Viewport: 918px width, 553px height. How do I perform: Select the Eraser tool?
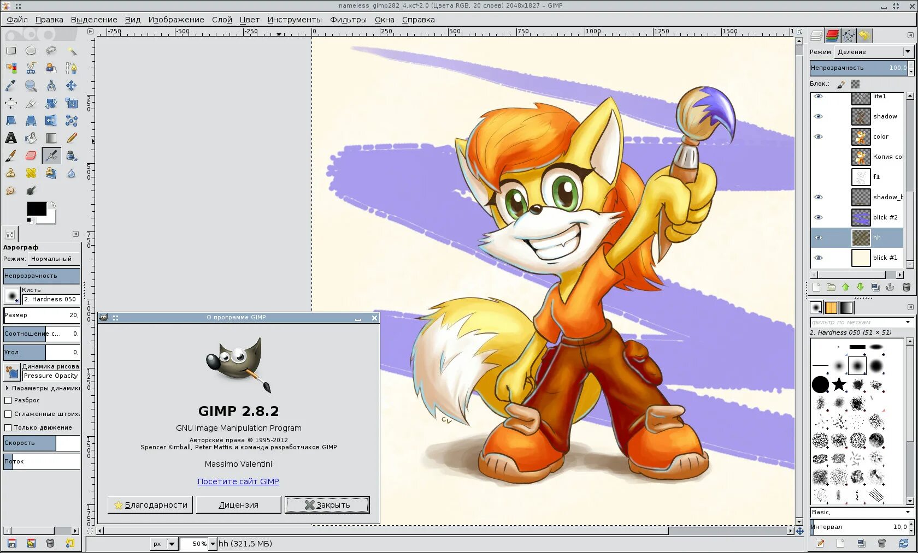31,156
